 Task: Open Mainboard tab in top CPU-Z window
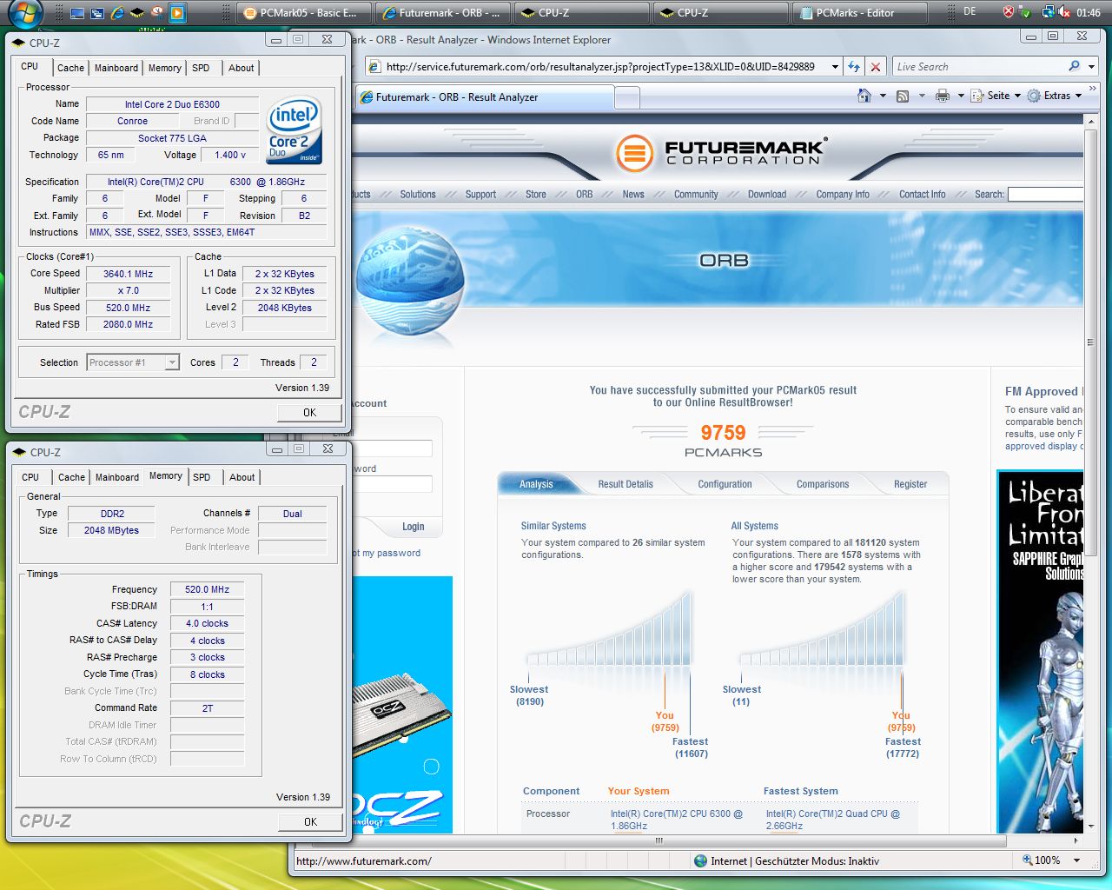[x=116, y=68]
